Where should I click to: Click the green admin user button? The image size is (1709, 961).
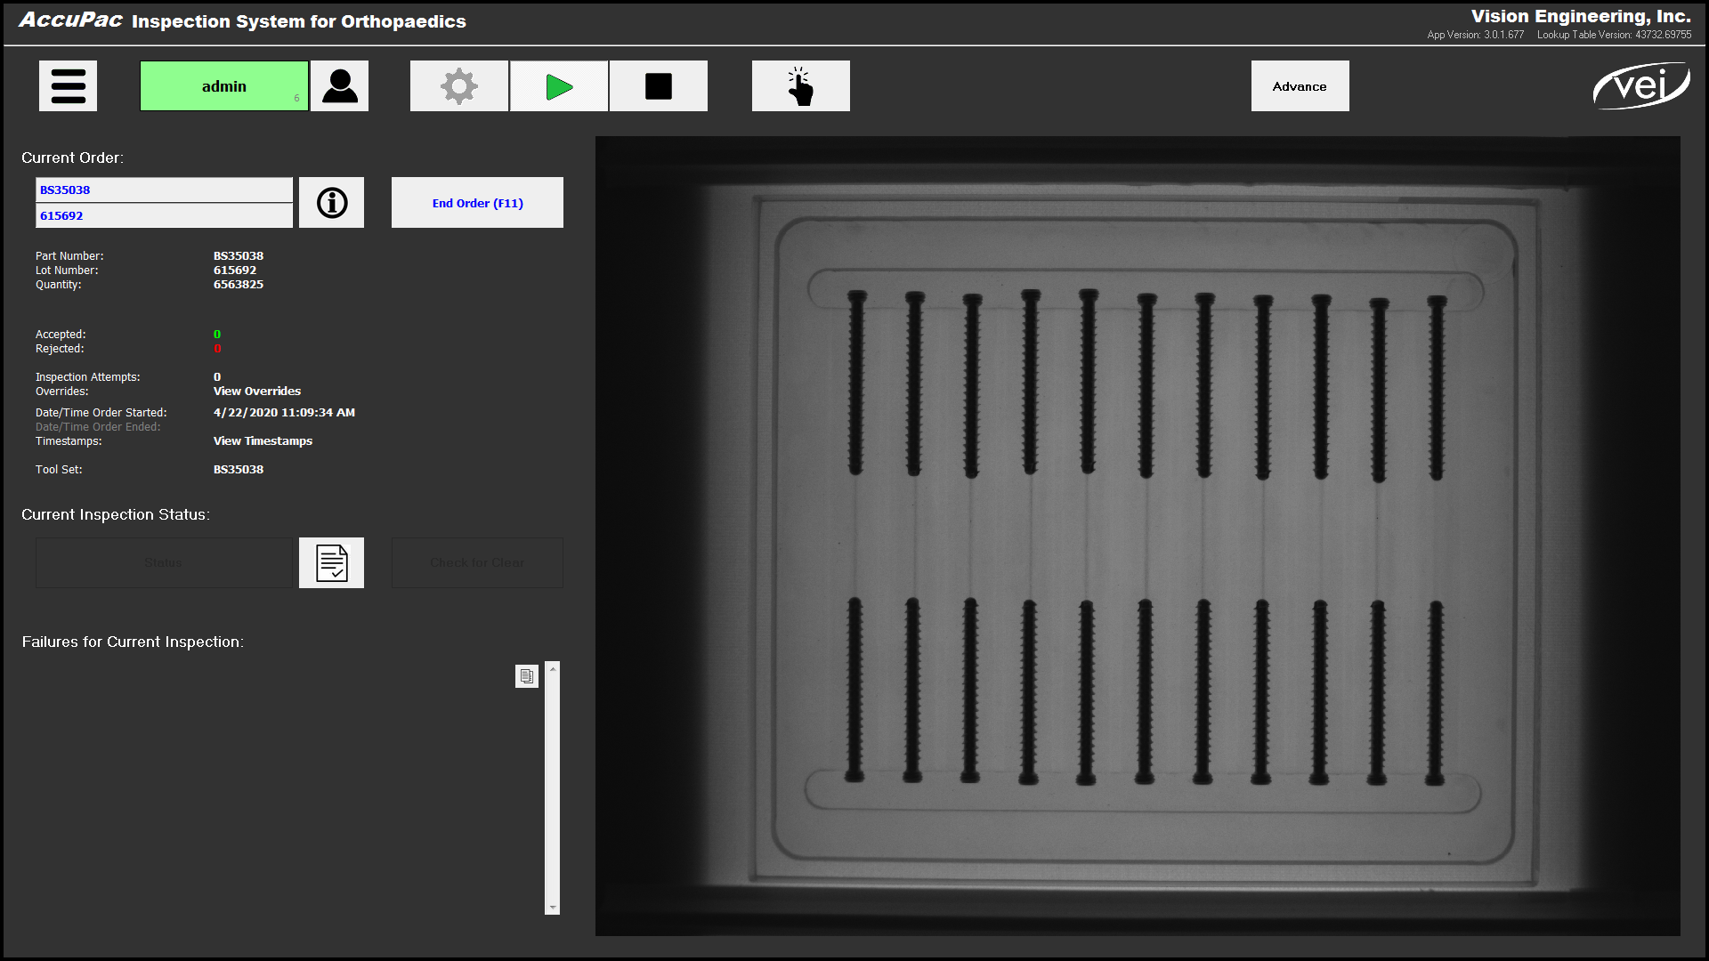tap(224, 86)
